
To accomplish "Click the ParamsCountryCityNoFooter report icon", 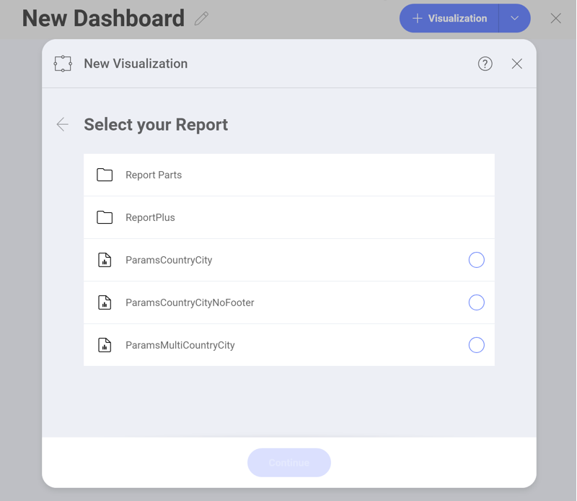I will click(x=105, y=302).
